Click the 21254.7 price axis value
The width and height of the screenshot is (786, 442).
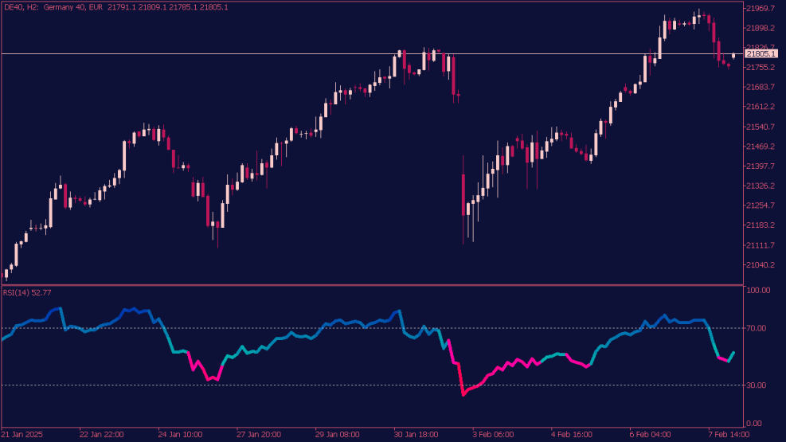[x=761, y=205]
